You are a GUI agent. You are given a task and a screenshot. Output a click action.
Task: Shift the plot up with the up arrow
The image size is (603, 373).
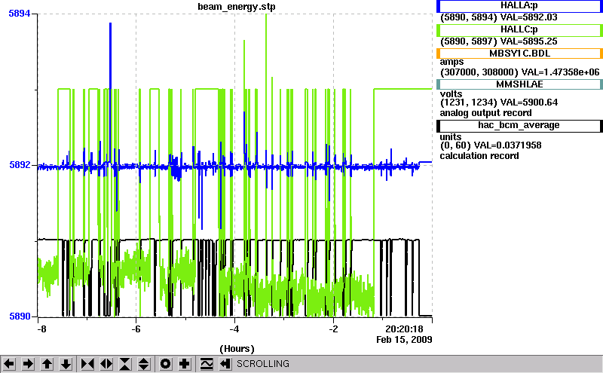(x=47, y=364)
